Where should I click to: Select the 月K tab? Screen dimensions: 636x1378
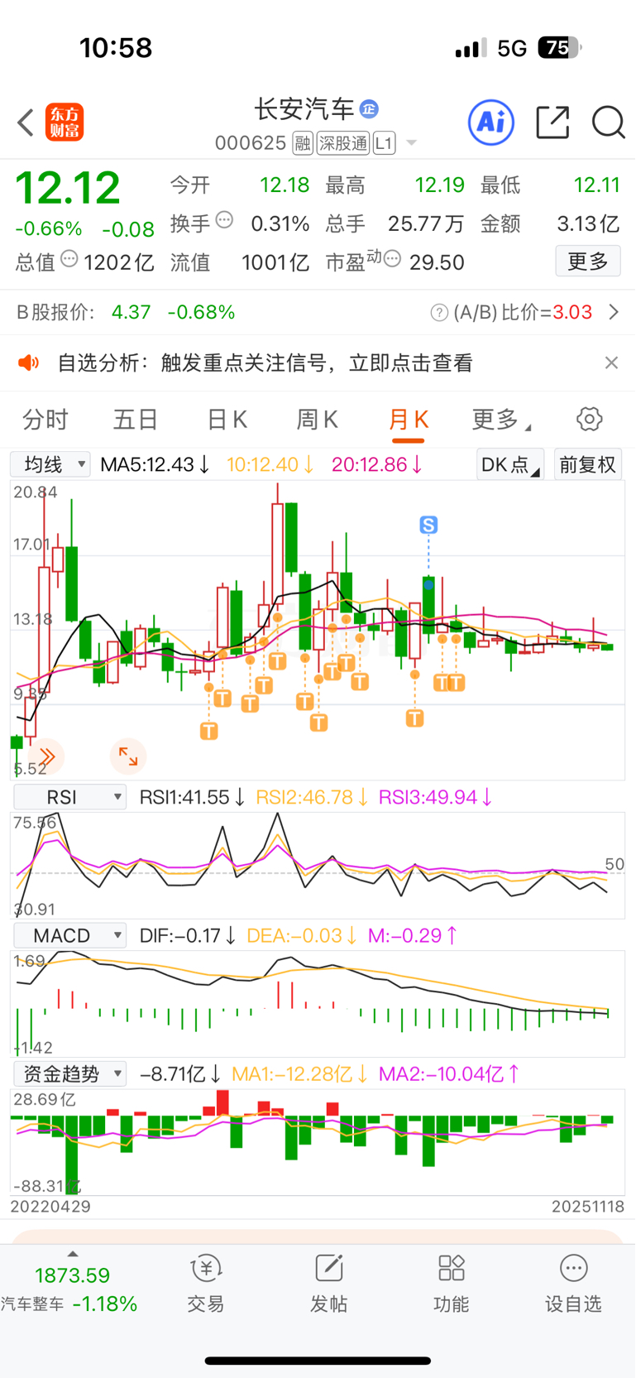point(409,420)
